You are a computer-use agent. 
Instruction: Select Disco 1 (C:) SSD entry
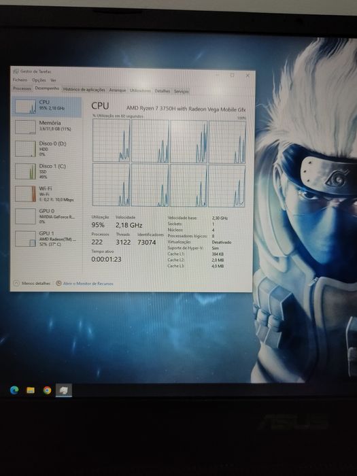(x=47, y=171)
